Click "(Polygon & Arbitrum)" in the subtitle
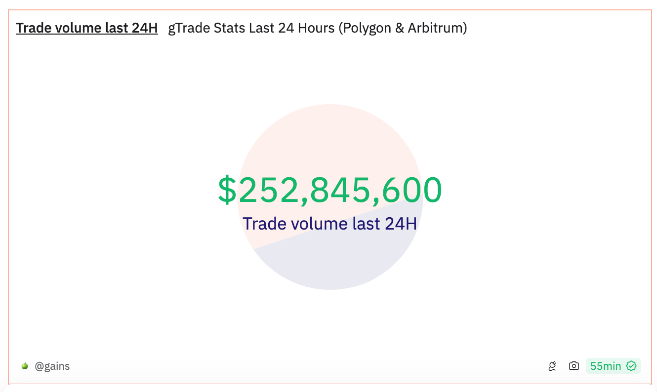The height and width of the screenshot is (392, 657). tap(403, 28)
